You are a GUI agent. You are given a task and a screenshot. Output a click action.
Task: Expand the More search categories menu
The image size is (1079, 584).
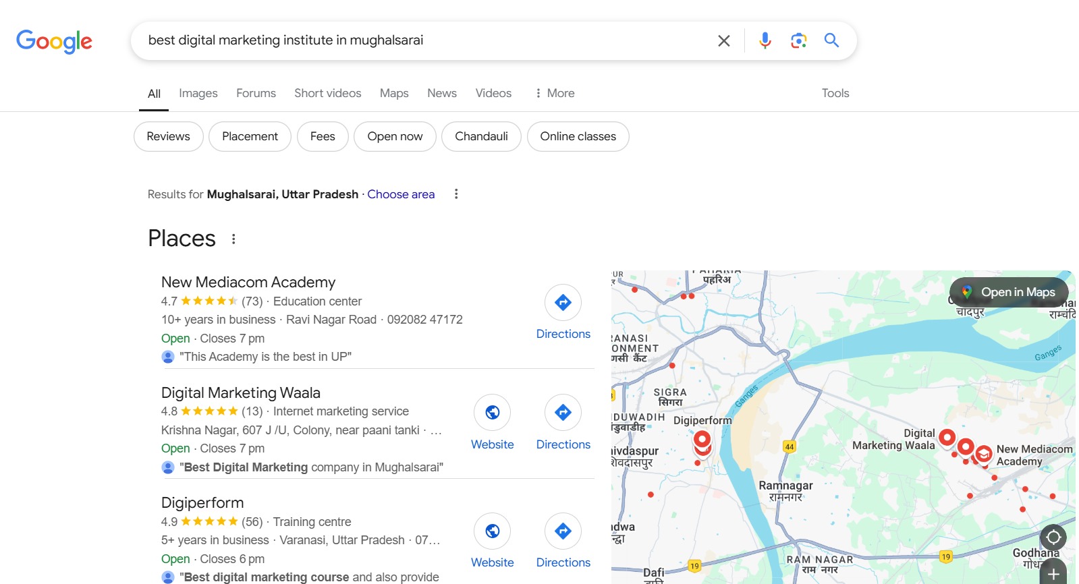coord(555,93)
